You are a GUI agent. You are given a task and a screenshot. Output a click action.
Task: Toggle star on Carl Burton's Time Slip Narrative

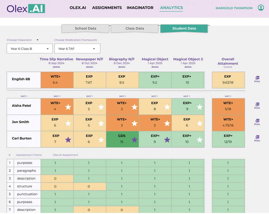[x=68, y=140]
